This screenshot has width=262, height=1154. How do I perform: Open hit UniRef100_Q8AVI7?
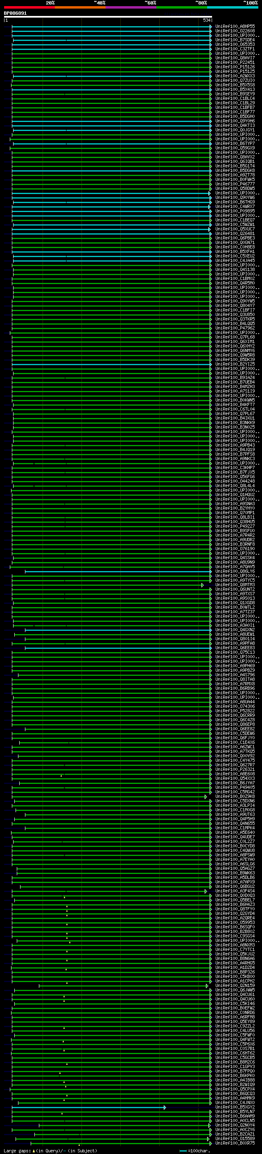[235, 58]
